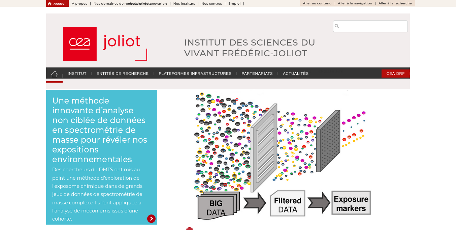The height and width of the screenshot is (230, 460).
Task: Open the Actualités menu
Action: (x=296, y=74)
